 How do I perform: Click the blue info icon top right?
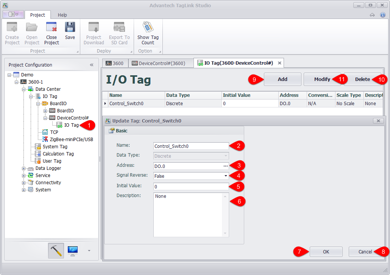tap(382, 15)
